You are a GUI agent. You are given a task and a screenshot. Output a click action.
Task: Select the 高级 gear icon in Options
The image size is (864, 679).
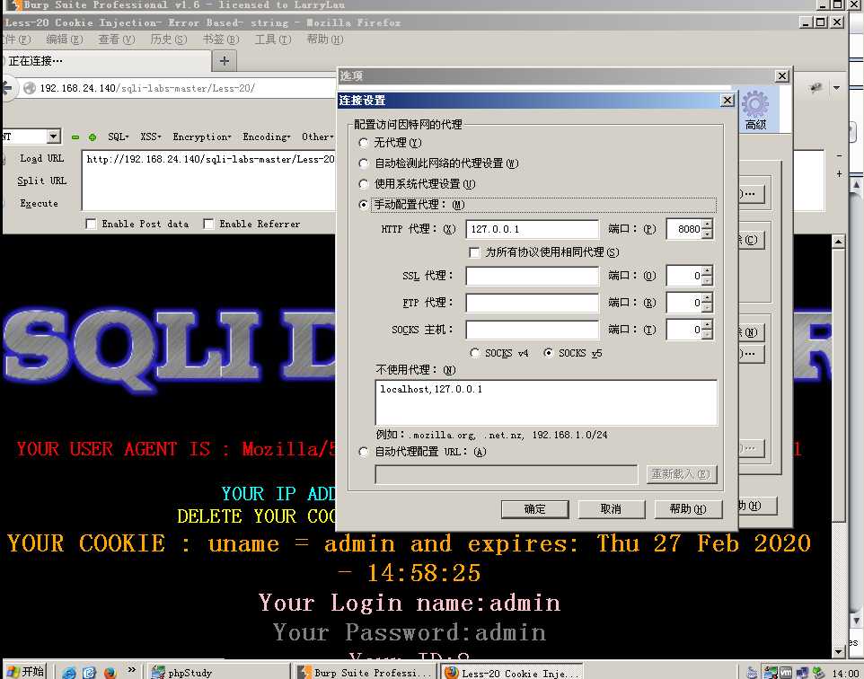click(x=755, y=110)
